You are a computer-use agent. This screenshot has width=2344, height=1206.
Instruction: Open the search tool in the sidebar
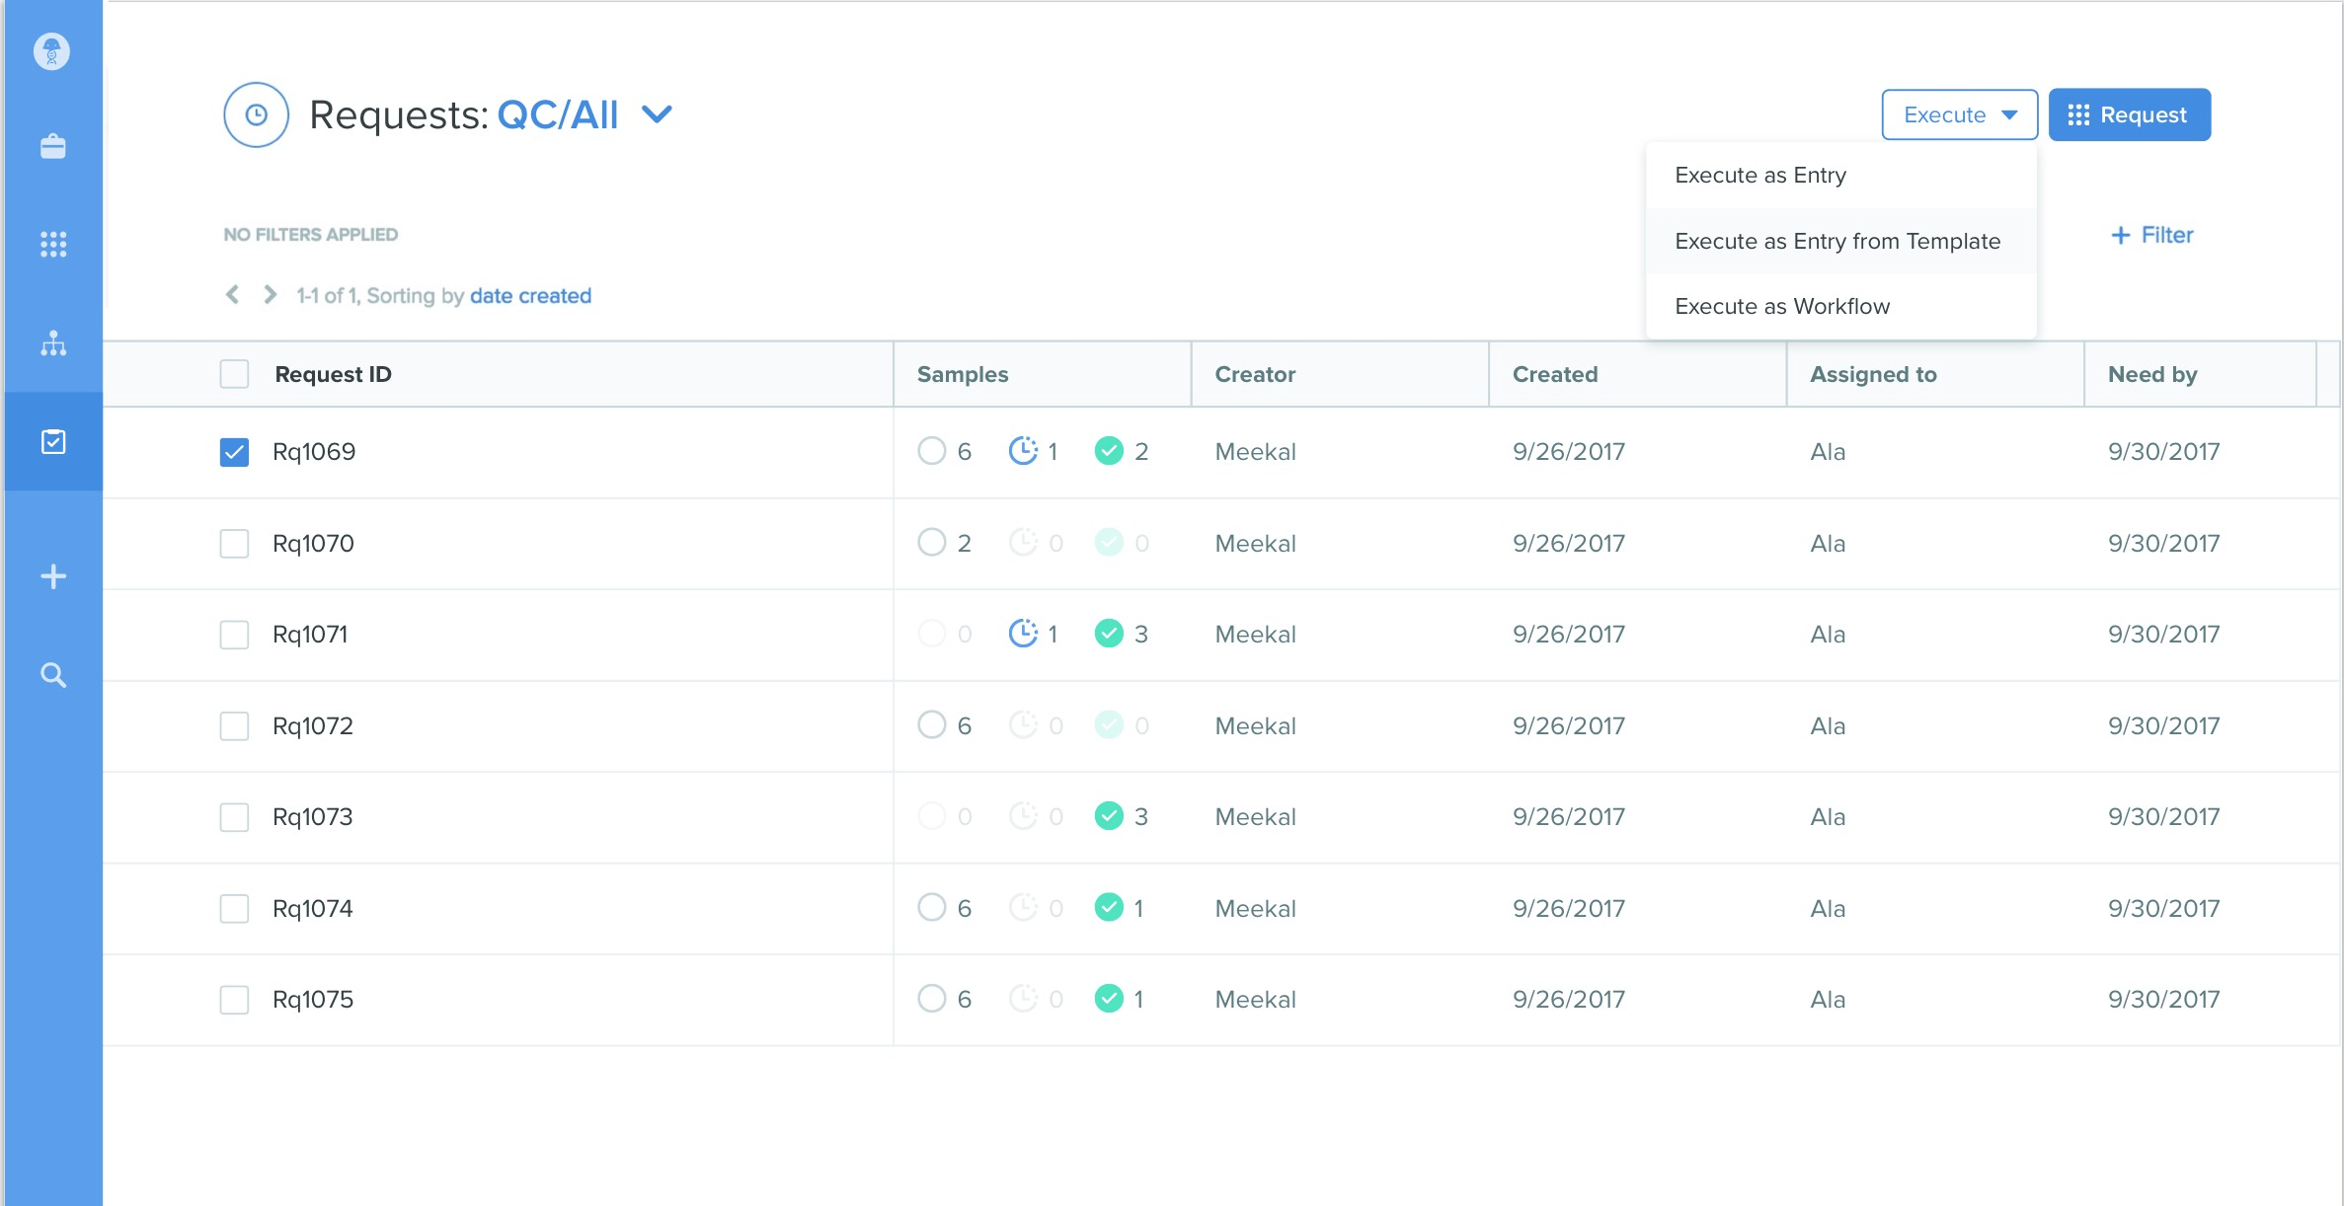51,676
